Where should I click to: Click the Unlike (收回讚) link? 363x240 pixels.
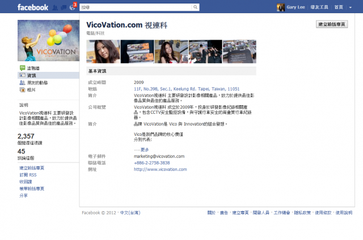[26, 182]
